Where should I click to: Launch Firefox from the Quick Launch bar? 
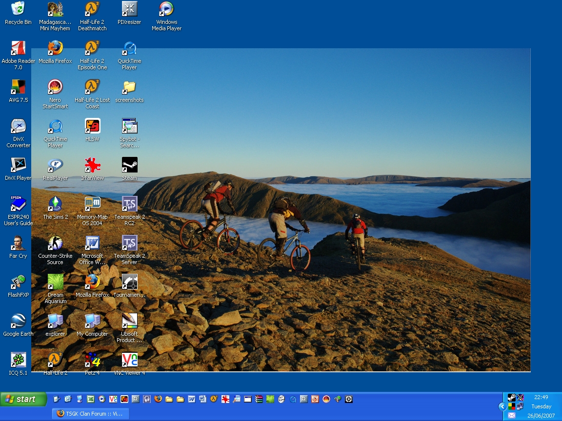pyautogui.click(x=157, y=399)
